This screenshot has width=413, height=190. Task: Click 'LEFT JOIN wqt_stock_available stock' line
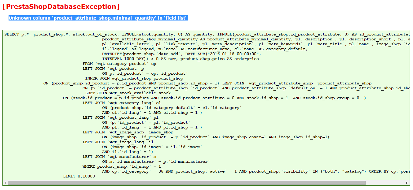tap(128, 93)
